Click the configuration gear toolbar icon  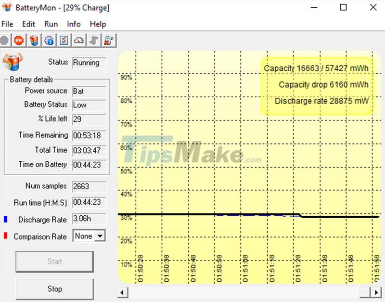tap(49, 40)
